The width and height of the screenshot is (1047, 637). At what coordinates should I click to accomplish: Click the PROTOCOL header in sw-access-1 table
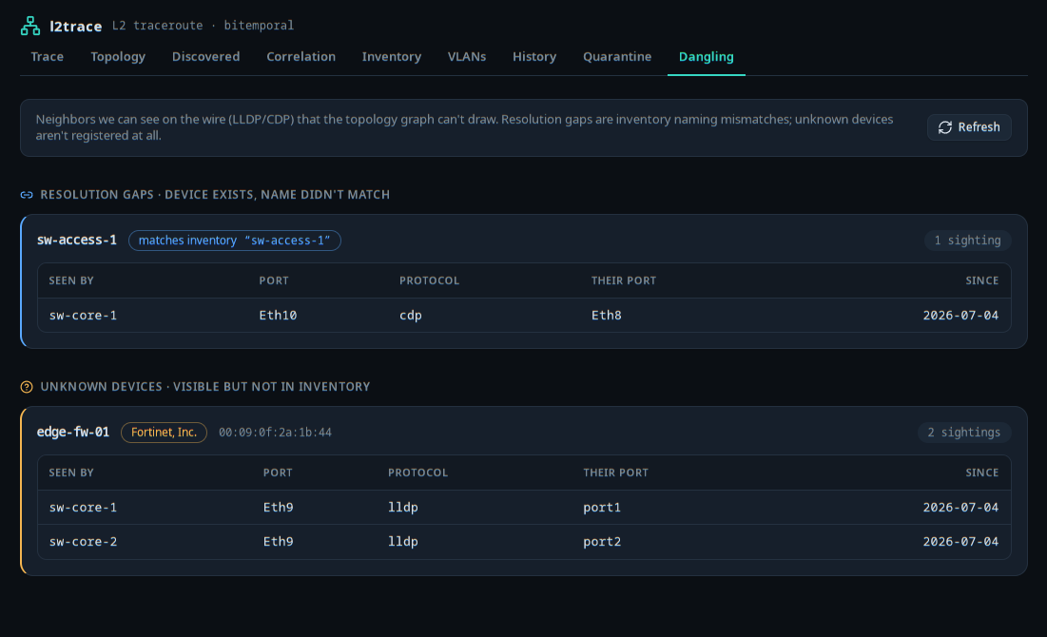429,280
